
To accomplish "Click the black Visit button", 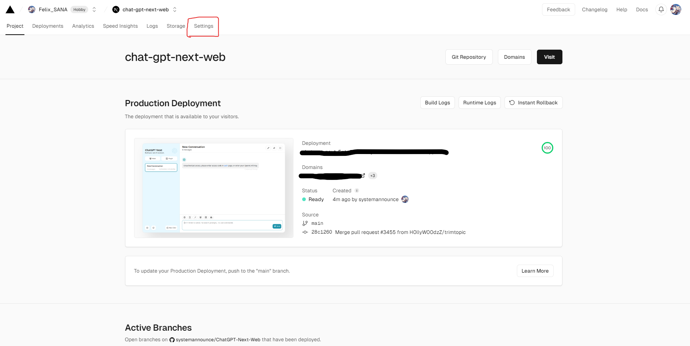I will pos(549,57).
